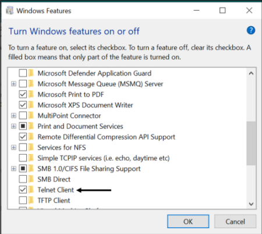Click the Windows Features title bar icon

(9, 11)
